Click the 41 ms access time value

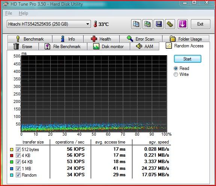[x=119, y=168]
